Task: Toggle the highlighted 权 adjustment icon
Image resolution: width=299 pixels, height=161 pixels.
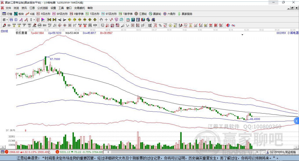Action: tap(38, 20)
